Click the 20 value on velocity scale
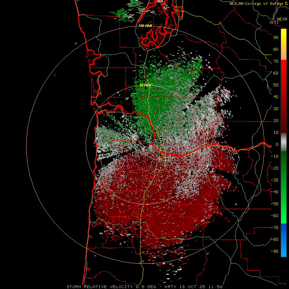Viewport: 289px width, 289px height. pyautogui.click(x=276, y=121)
